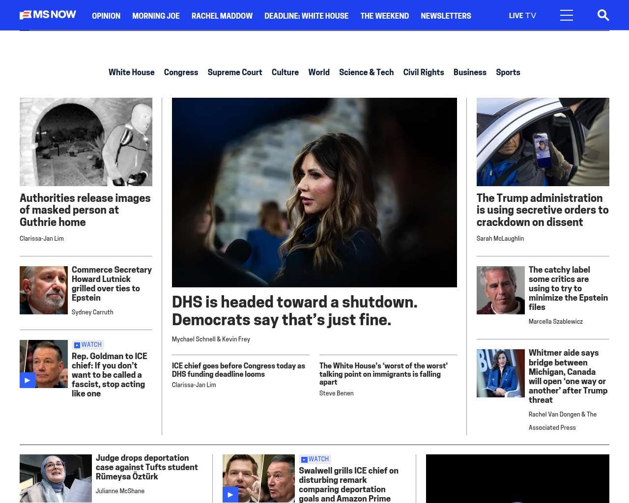Read 'Whitmer aide says bridge' story
This screenshot has height=503, width=629.
coord(568,376)
